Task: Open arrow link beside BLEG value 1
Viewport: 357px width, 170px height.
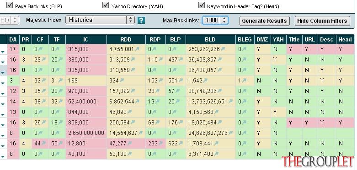Action: pyautogui.click(x=244, y=81)
